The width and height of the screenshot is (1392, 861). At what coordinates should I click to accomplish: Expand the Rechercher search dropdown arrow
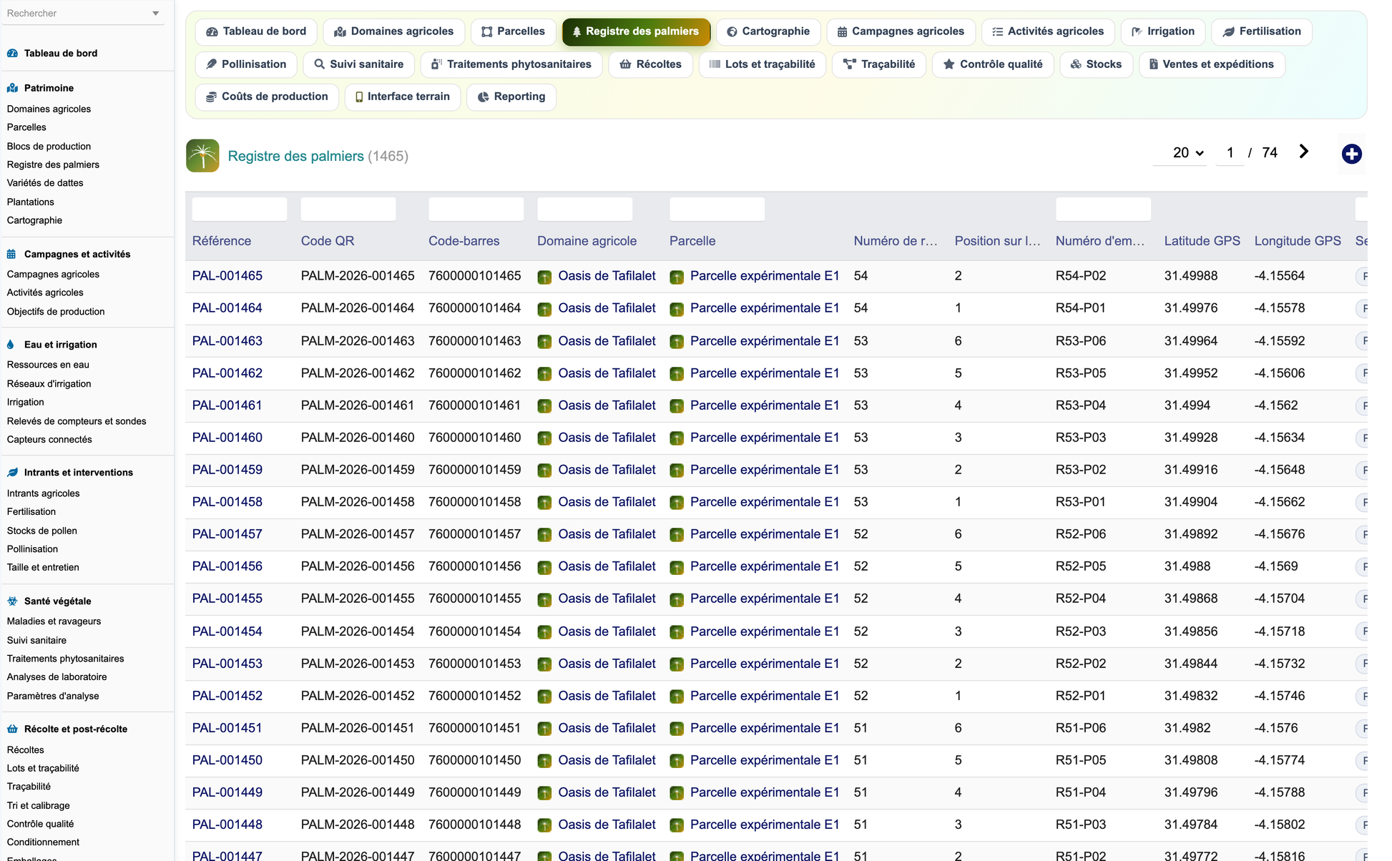pyautogui.click(x=156, y=14)
